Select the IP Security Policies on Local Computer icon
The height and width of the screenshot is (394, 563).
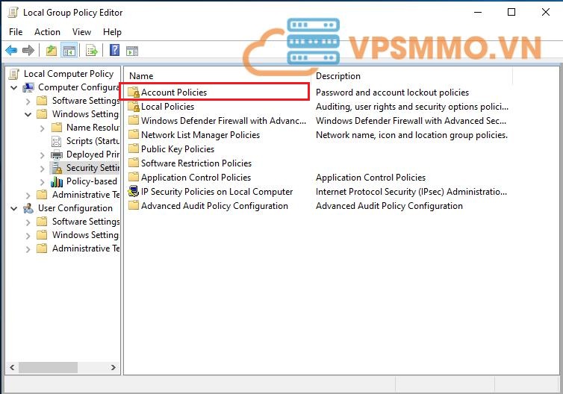(134, 192)
